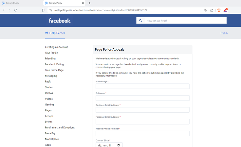The width and height of the screenshot is (241, 147).
Task: Bookmark this page using bookmark icon
Action: coord(43,10)
